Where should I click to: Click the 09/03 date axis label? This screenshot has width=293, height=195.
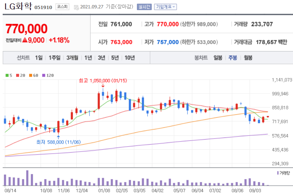point(255,191)
